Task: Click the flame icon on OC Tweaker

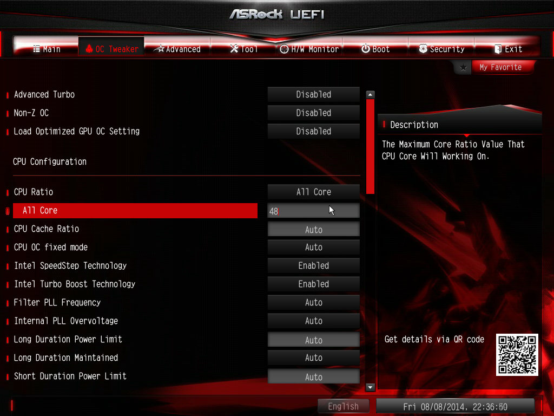Action: pyautogui.click(x=89, y=48)
